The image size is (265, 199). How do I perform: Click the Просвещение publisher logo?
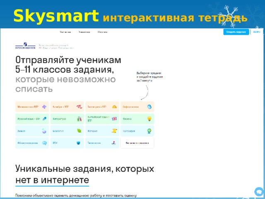point(25,46)
